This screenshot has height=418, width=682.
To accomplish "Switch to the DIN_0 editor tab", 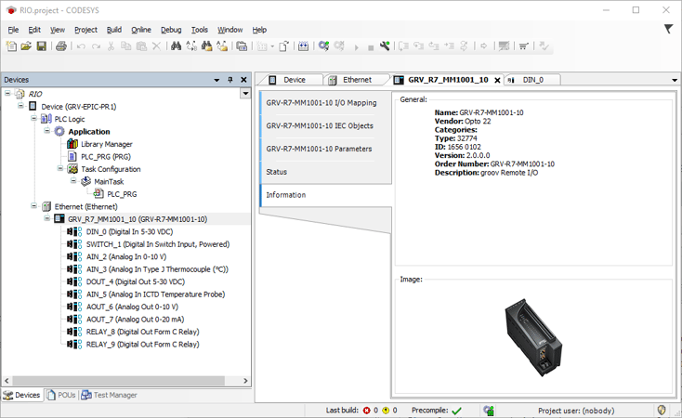I will coord(533,80).
